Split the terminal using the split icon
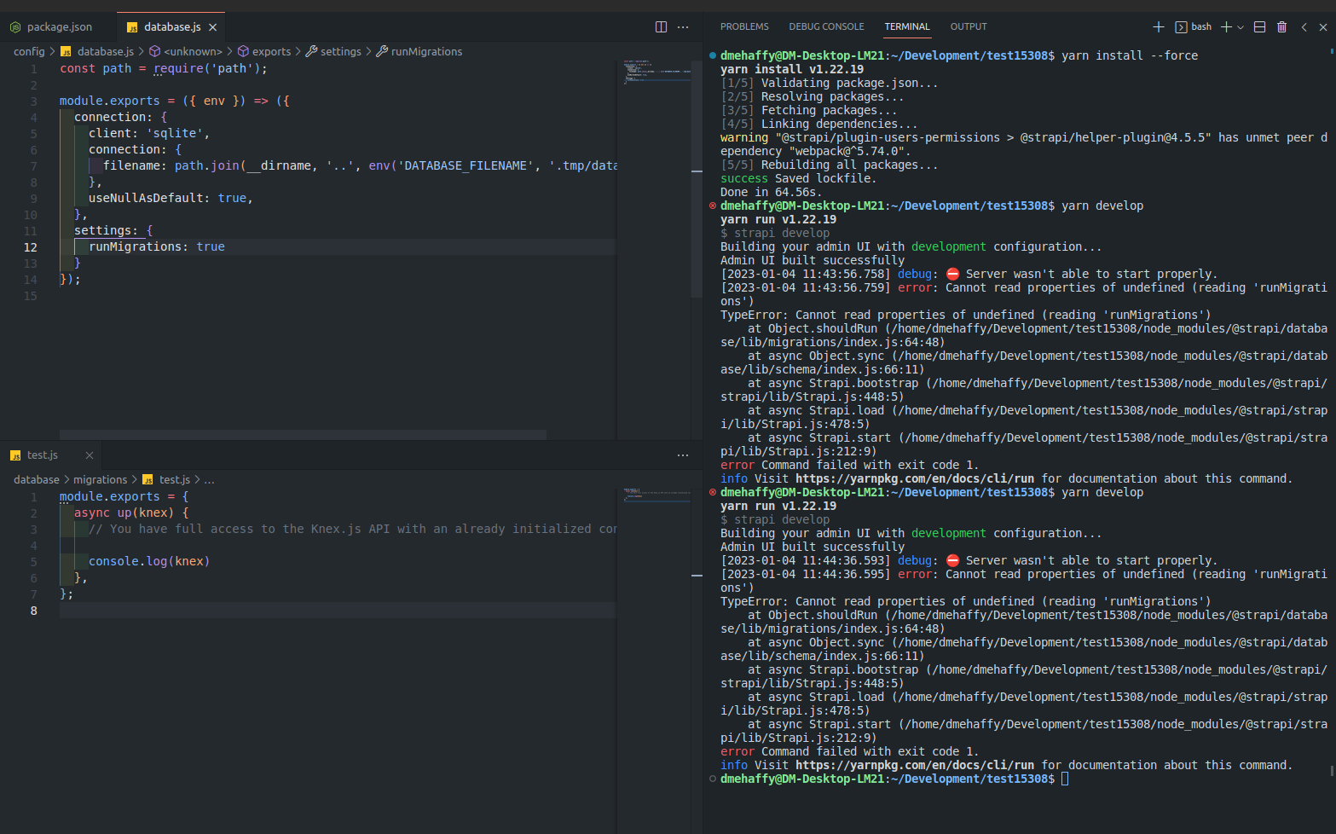The image size is (1336, 834). pos(1259,26)
